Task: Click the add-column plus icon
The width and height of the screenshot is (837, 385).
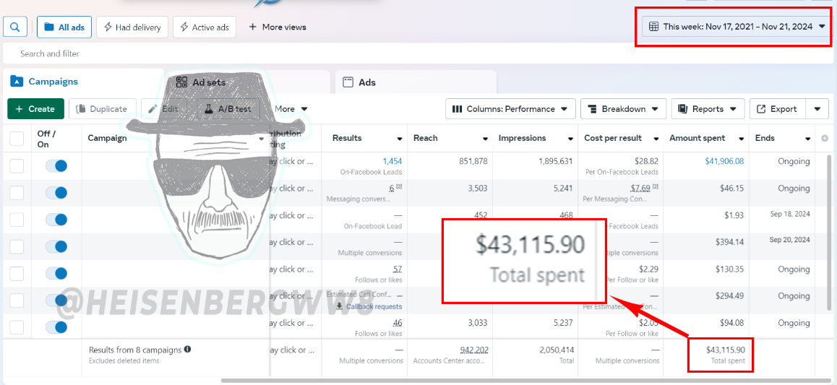Action: [824, 139]
